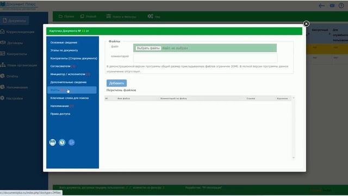Click the blue card icon at top right

pyautogui.click(x=332, y=5)
